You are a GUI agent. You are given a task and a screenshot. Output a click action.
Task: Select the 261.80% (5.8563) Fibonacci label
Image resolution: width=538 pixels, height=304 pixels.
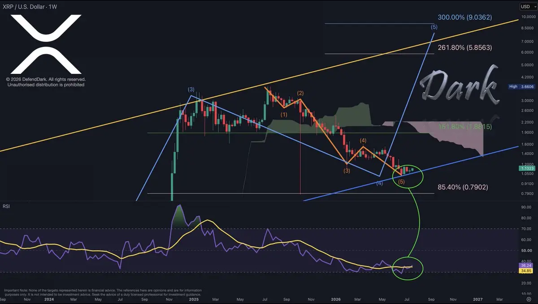[x=464, y=47]
